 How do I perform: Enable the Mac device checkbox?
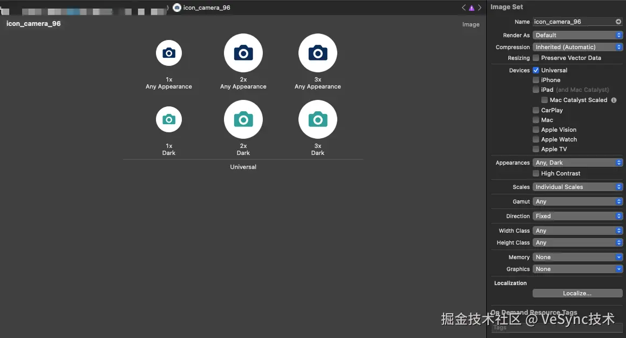tap(536, 120)
